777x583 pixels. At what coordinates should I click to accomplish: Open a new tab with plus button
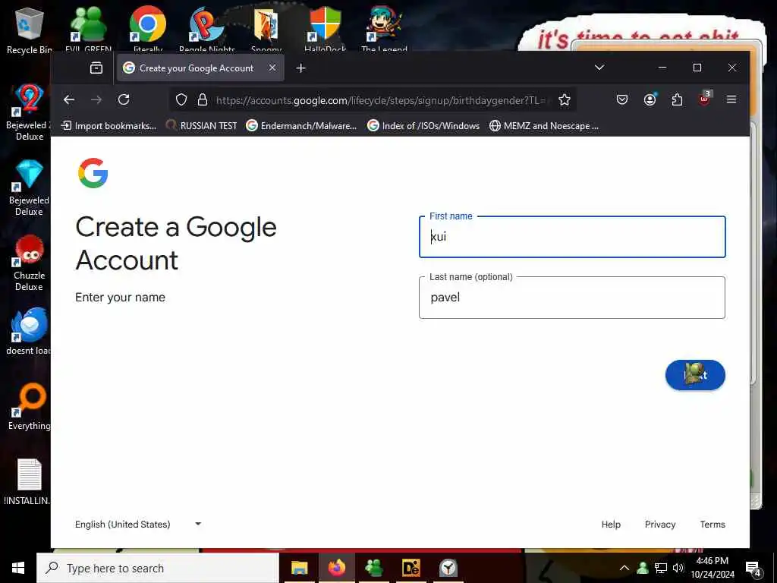[300, 68]
